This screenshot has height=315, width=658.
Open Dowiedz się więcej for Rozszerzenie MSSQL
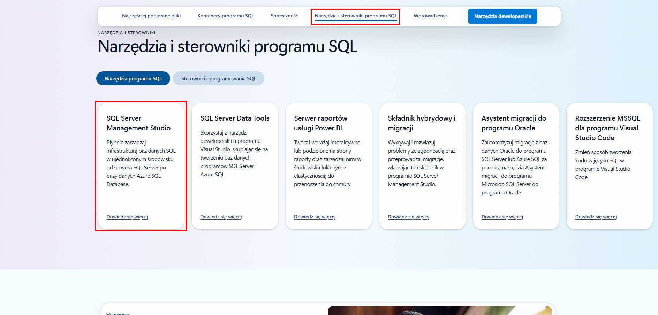(596, 217)
